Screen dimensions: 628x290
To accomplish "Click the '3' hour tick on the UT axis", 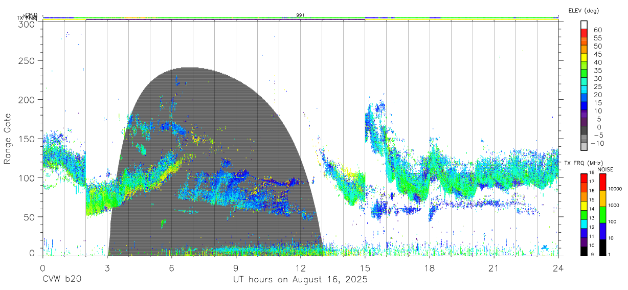I will click(x=107, y=268).
